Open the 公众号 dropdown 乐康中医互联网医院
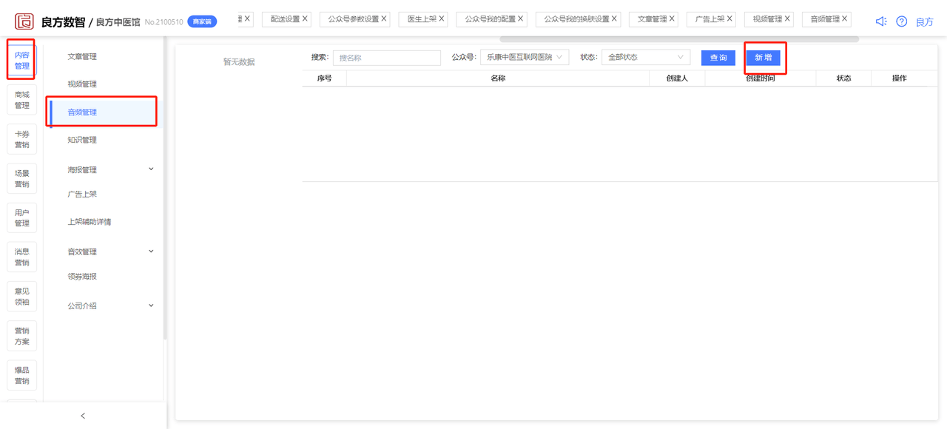The height and width of the screenshot is (429, 947). pyautogui.click(x=525, y=58)
